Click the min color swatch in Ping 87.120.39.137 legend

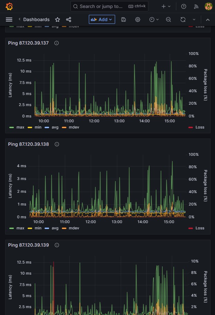pos(30,127)
